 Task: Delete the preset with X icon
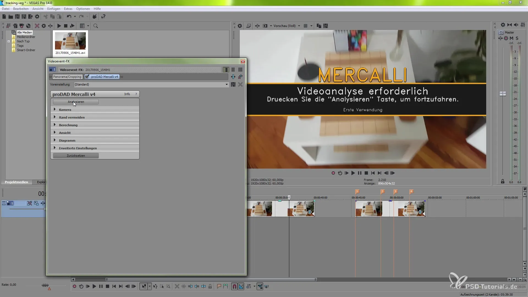[x=240, y=84]
